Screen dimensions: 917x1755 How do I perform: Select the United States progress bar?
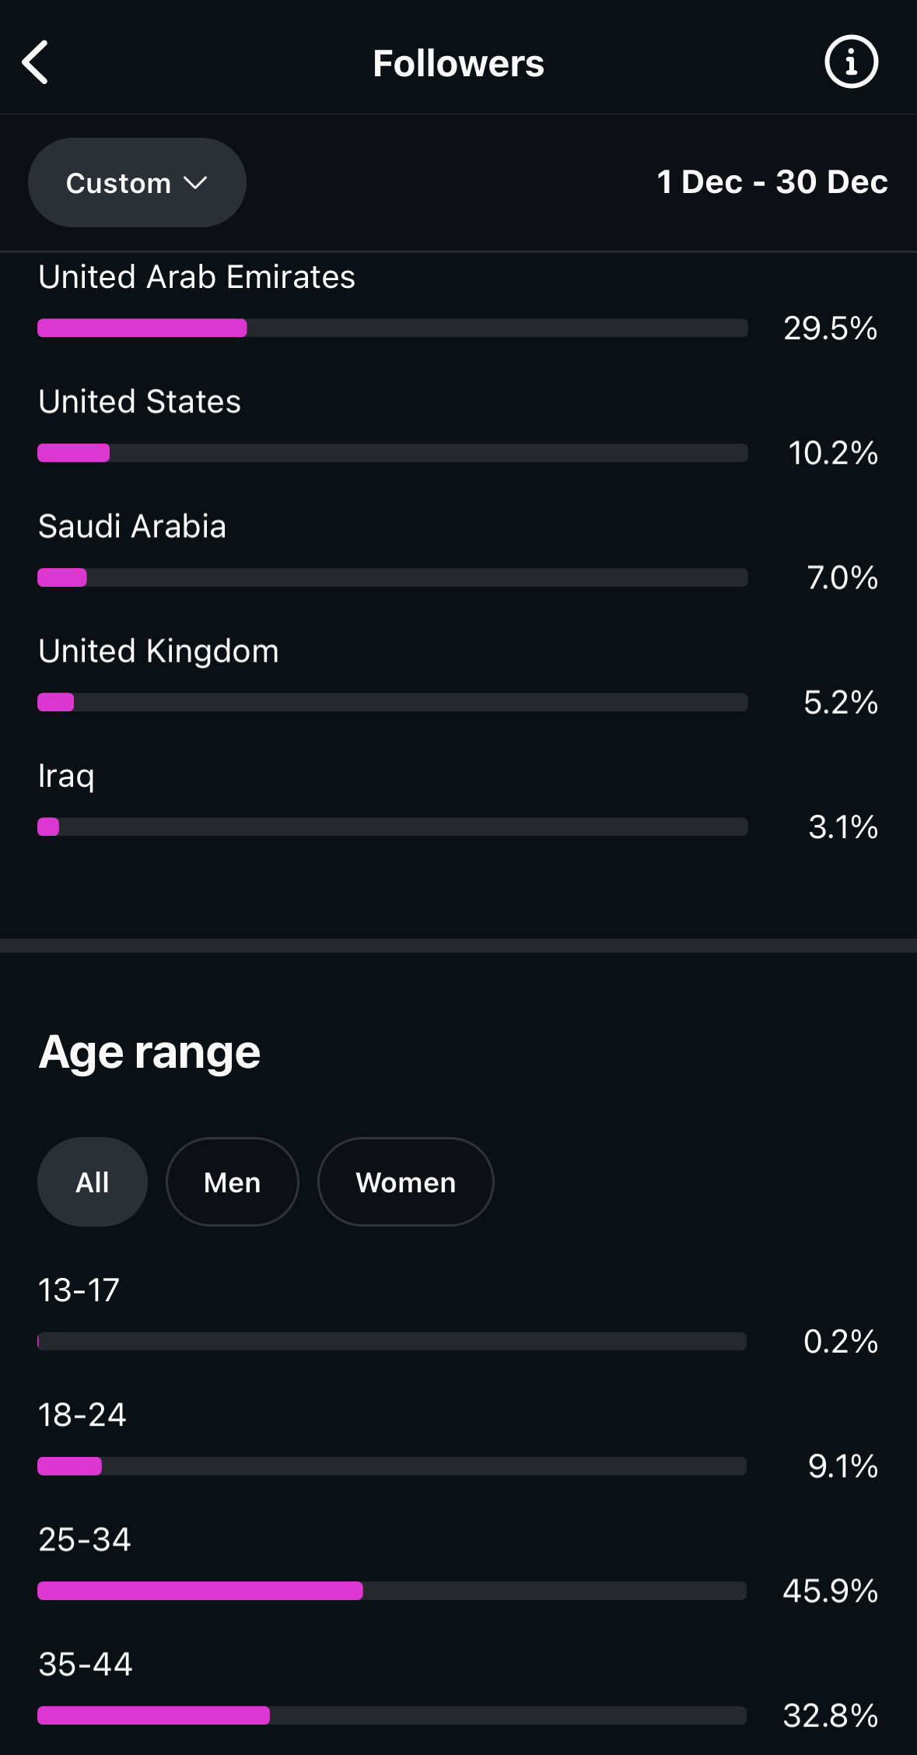[x=392, y=453]
